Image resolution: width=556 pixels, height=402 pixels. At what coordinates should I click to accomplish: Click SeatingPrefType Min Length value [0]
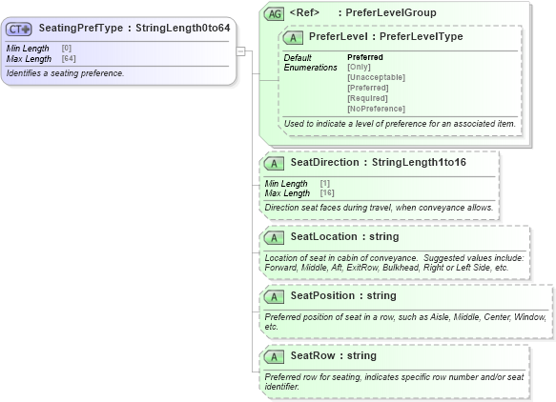[67, 48]
